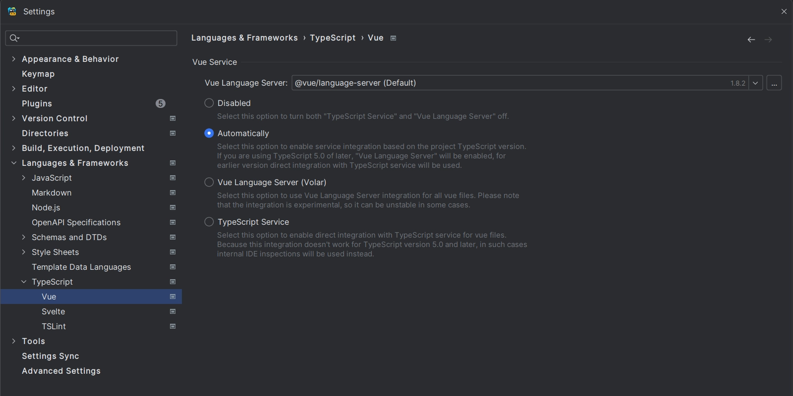Open the Vue Language Server dropdown arrow
Viewport: 793px width, 396px height.
755,83
